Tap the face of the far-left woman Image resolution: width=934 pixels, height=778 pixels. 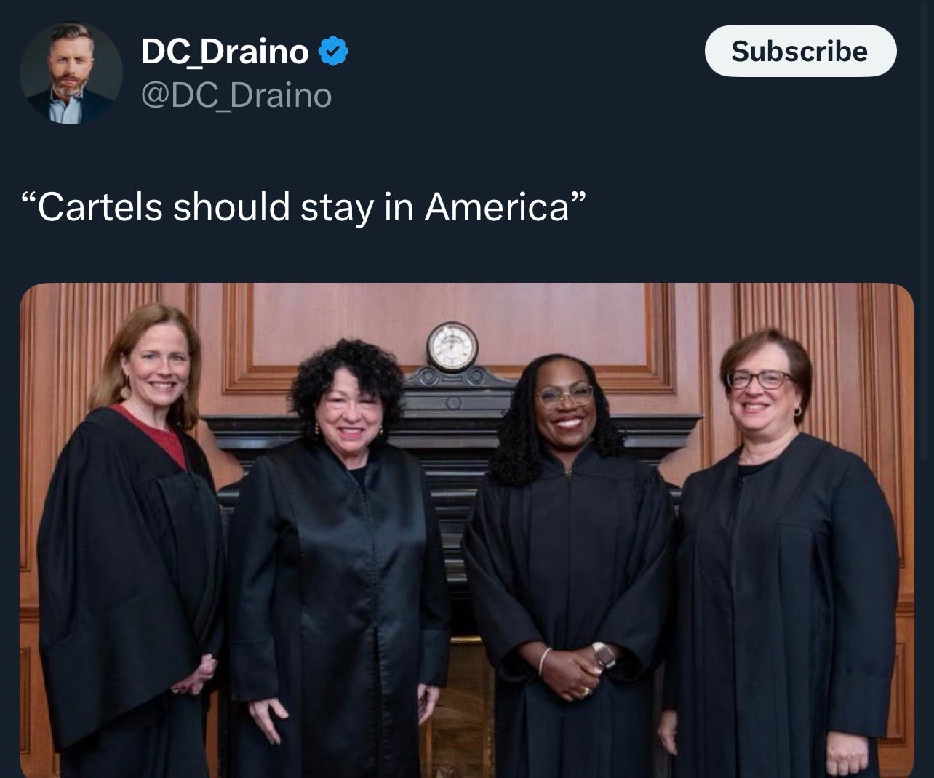[156, 369]
